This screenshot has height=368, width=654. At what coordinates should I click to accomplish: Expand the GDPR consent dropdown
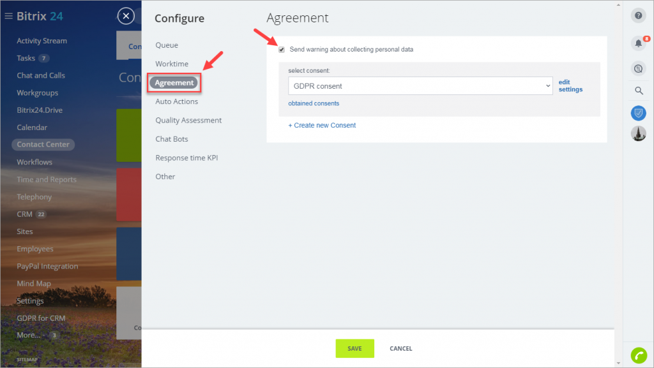(420, 85)
